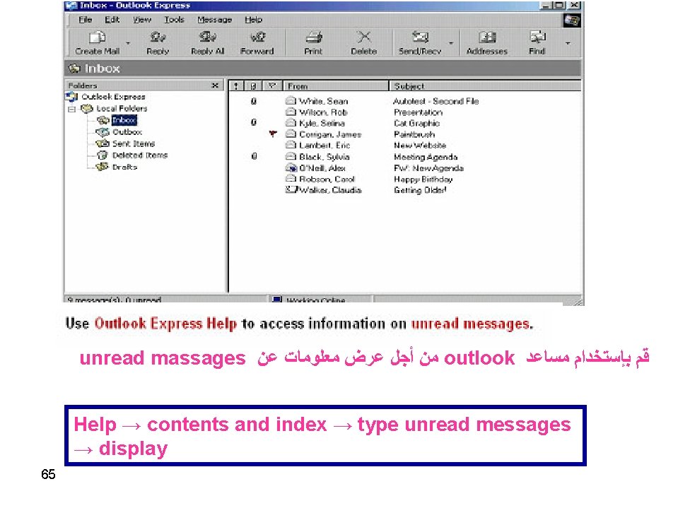Image resolution: width=678 pixels, height=508 pixels.
Task: Close the Folders pane
Action: [215, 85]
